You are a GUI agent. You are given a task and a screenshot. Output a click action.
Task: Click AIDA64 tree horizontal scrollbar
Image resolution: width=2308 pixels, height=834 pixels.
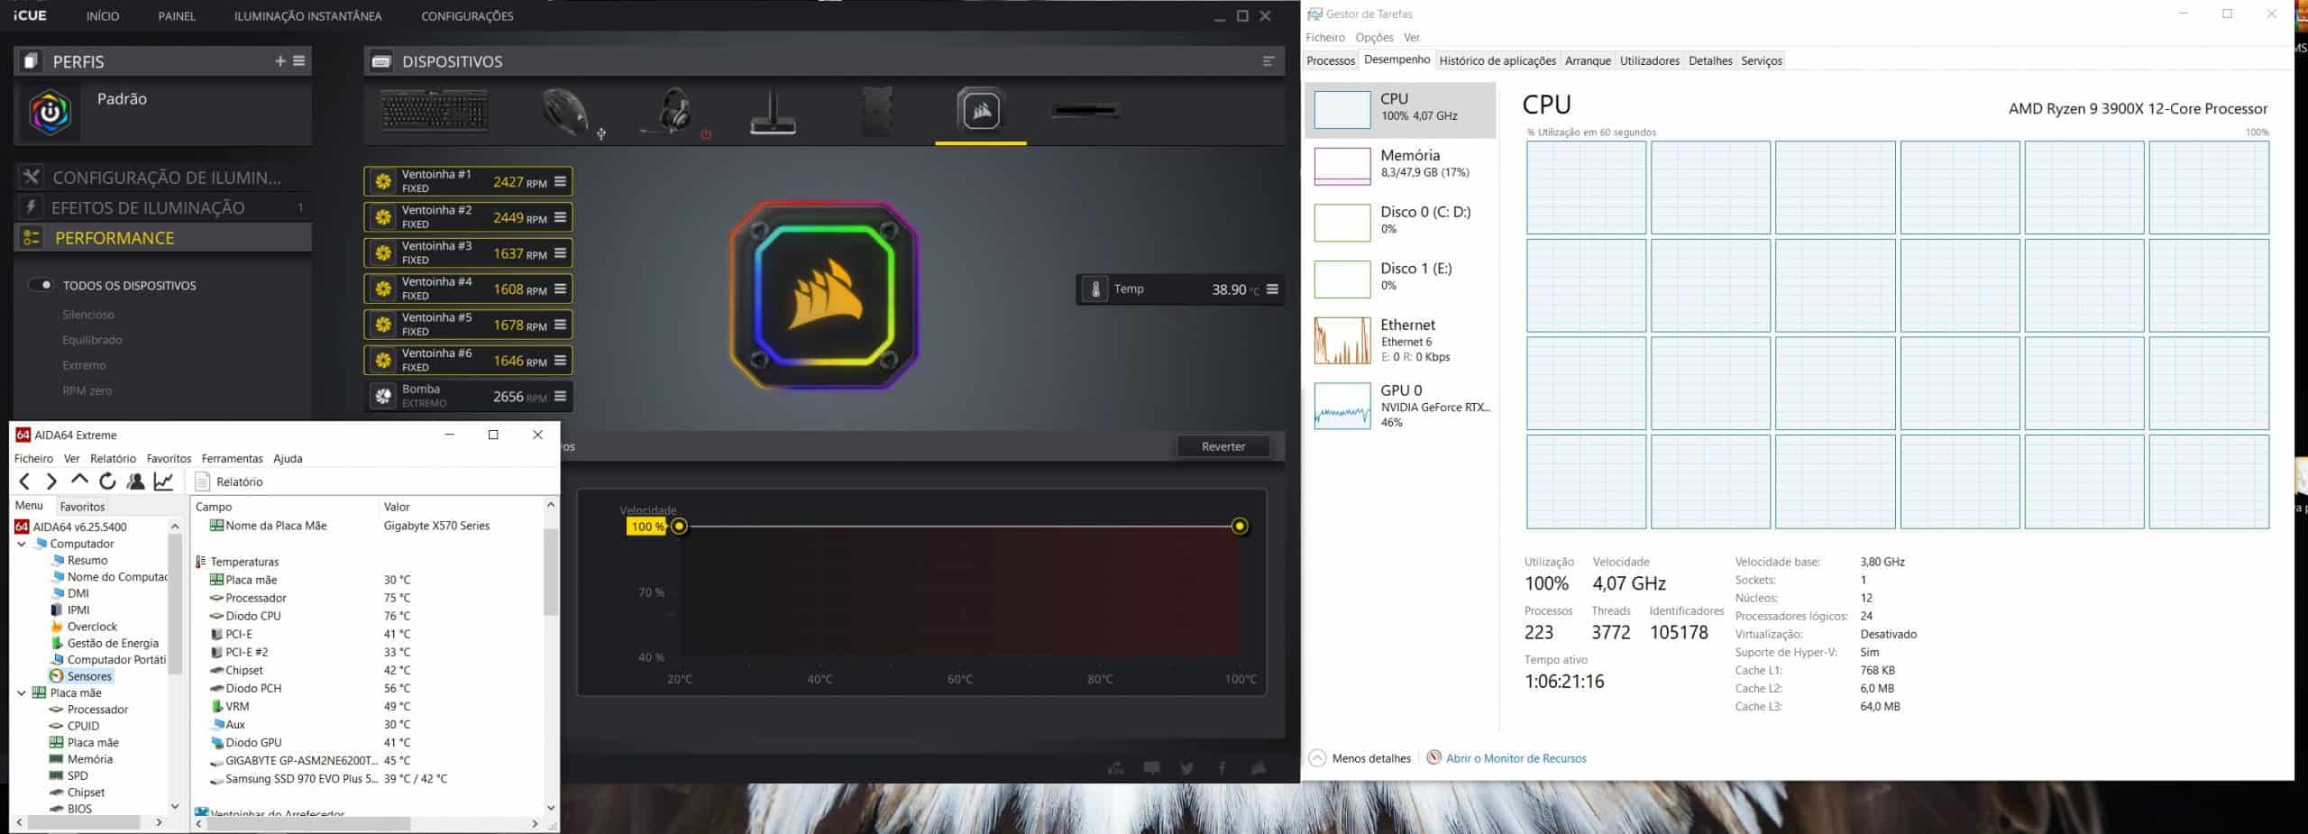point(85,822)
